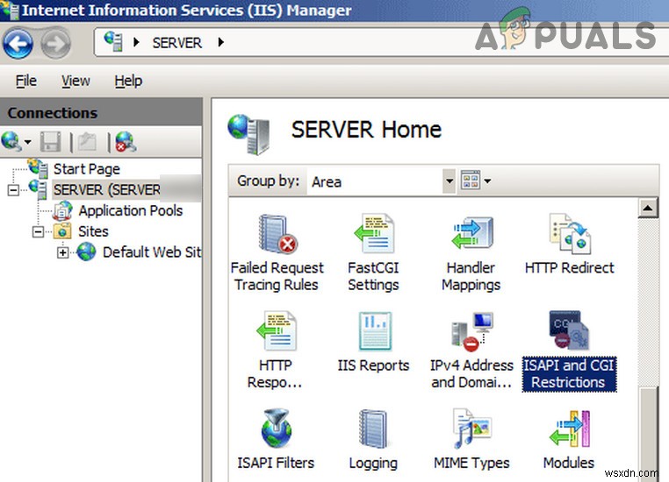This screenshot has width=669, height=482.
Task: Select Start Page in Connections tree
Action: (x=87, y=169)
